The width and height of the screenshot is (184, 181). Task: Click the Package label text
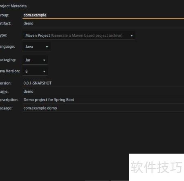click(6, 108)
